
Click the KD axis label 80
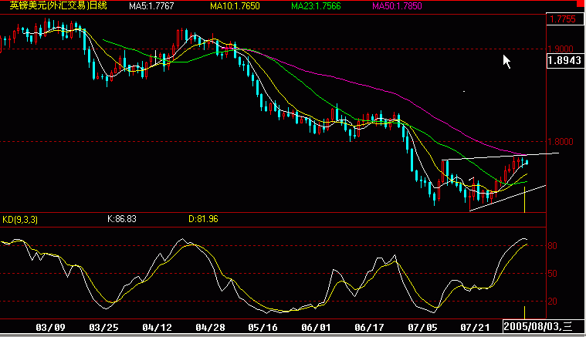pos(552,246)
